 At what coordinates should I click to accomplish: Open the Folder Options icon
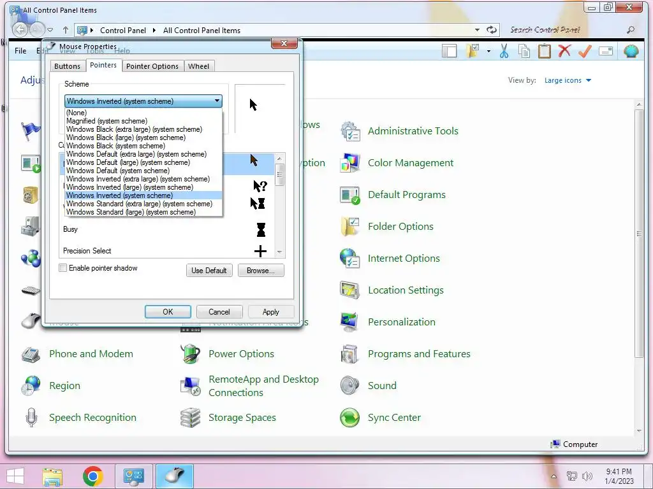(350, 227)
